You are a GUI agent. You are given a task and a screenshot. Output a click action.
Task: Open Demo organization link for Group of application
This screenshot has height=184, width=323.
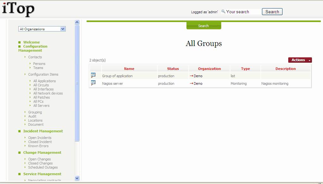click(x=198, y=76)
